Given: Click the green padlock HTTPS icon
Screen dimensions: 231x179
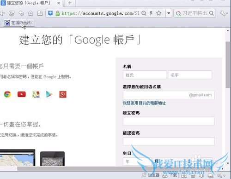Looking at the screenshot, I should coord(58,13).
